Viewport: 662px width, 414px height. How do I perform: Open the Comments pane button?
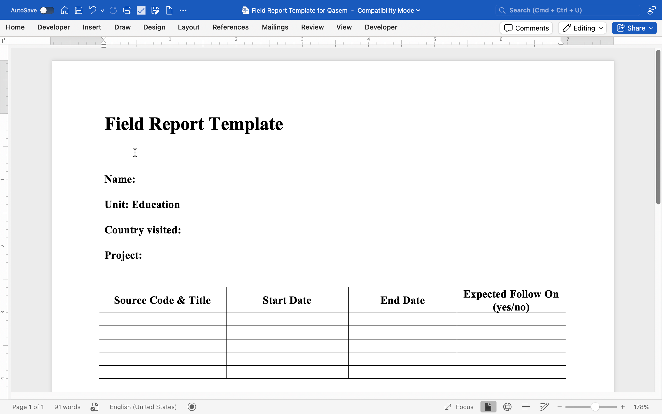coord(526,28)
